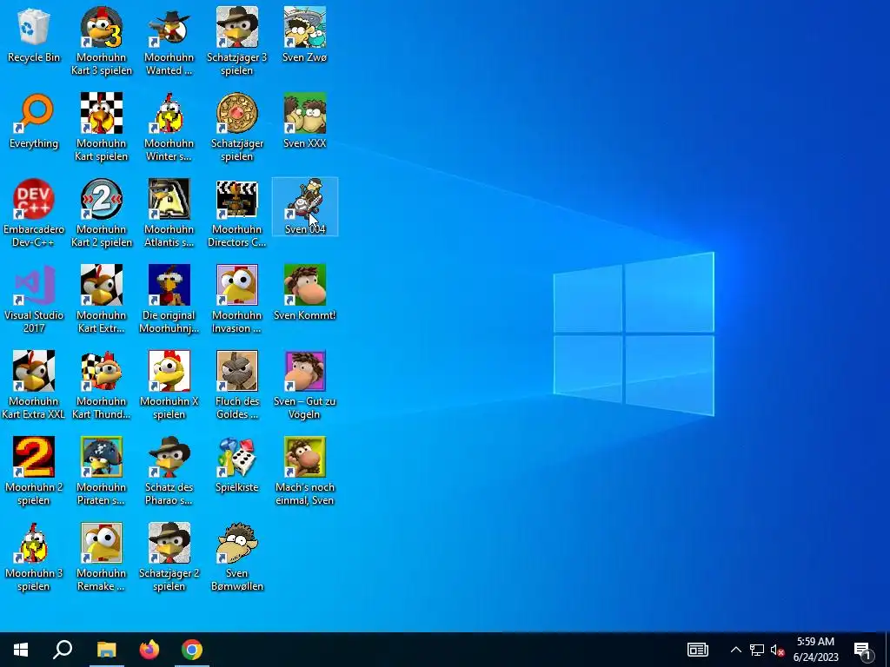Launch Firefox from the taskbar
This screenshot has height=667, width=890.
coord(149,650)
